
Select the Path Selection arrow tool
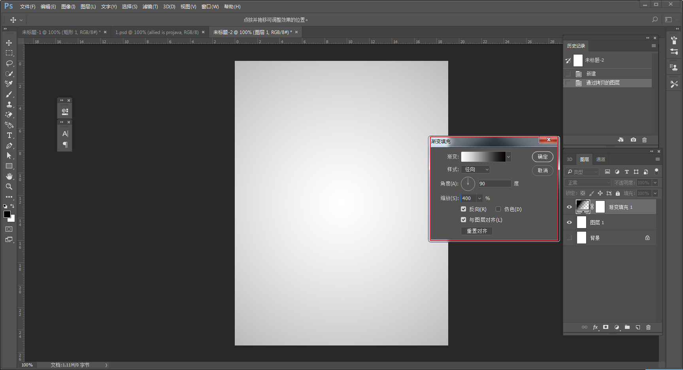(x=9, y=156)
